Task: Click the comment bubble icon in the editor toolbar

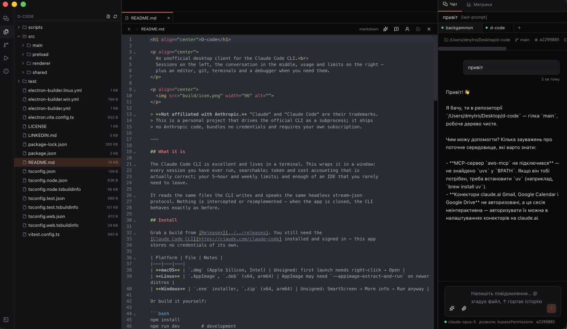Action: point(396,29)
